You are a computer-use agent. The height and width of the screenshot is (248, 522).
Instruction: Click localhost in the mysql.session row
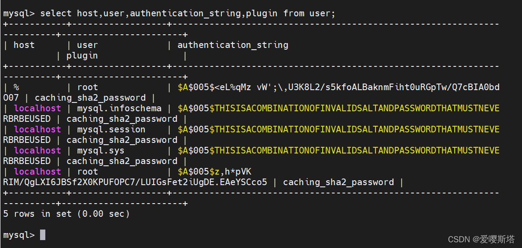37,129
